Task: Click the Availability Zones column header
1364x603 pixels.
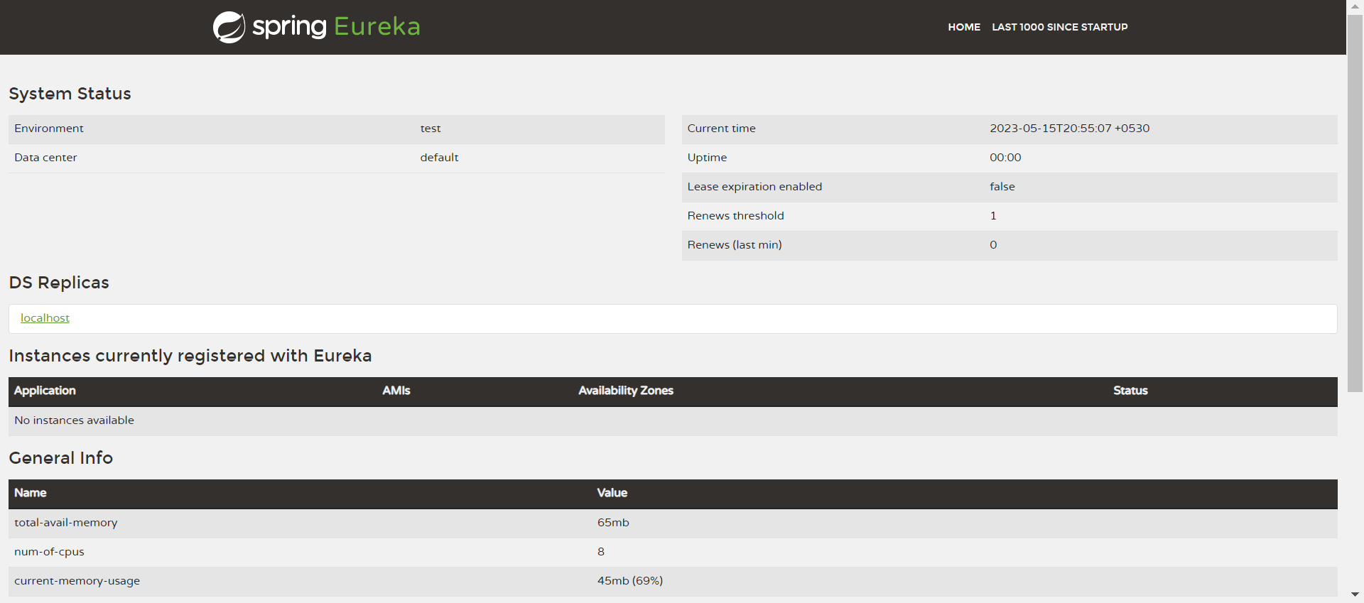Action: [625, 391]
